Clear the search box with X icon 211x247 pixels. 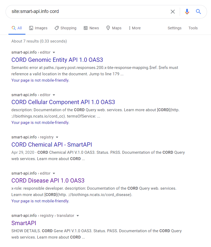(x=173, y=12)
